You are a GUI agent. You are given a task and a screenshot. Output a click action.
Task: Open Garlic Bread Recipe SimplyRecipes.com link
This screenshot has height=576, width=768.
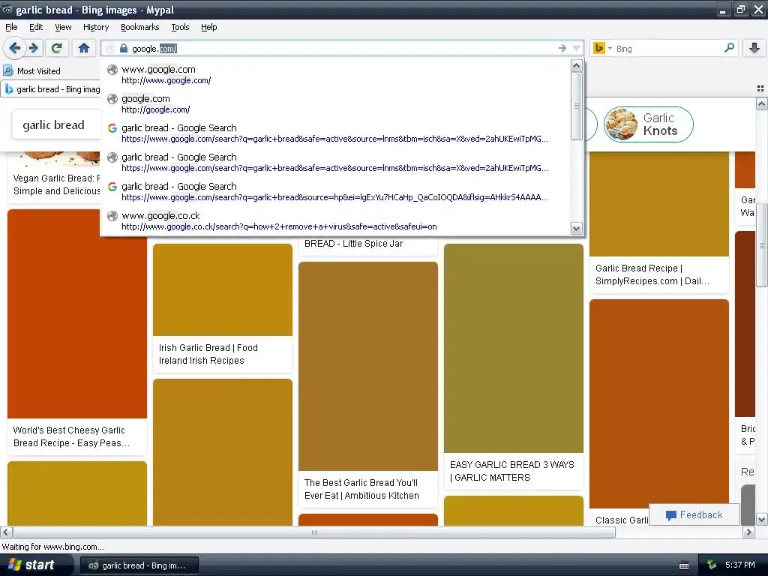pyautogui.click(x=652, y=274)
